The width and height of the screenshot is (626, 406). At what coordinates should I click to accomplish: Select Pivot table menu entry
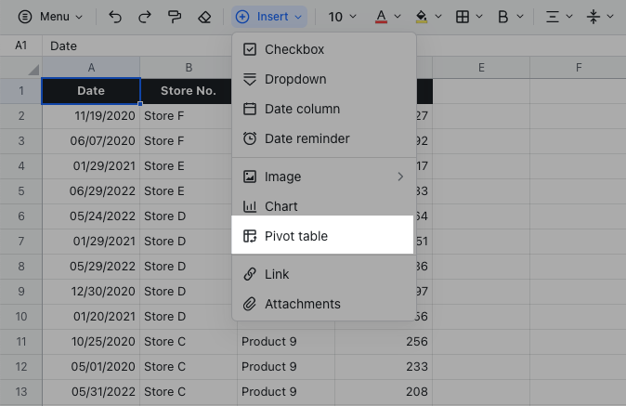pos(295,236)
